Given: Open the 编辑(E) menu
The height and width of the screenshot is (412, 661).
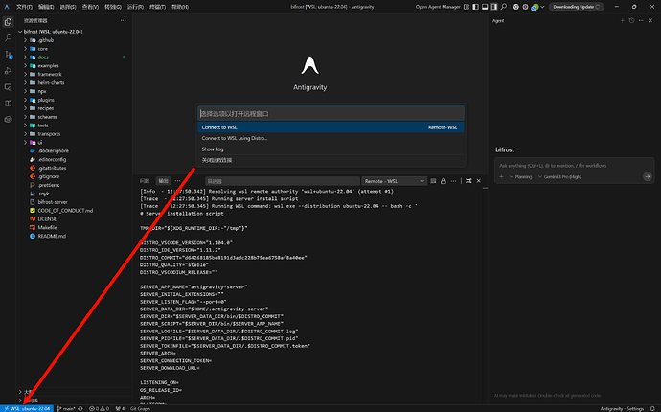Looking at the screenshot, I should [46, 7].
